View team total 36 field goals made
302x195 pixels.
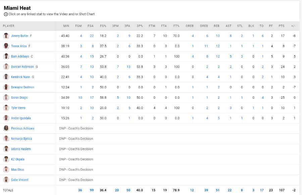coord(80,190)
